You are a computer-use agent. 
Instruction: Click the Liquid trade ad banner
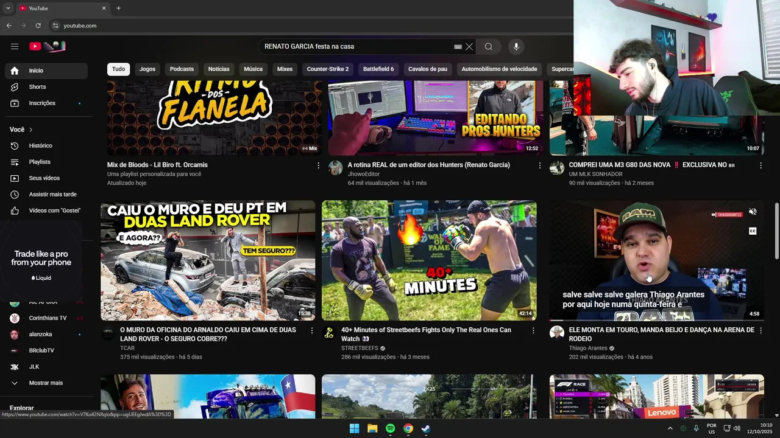pyautogui.click(x=41, y=260)
